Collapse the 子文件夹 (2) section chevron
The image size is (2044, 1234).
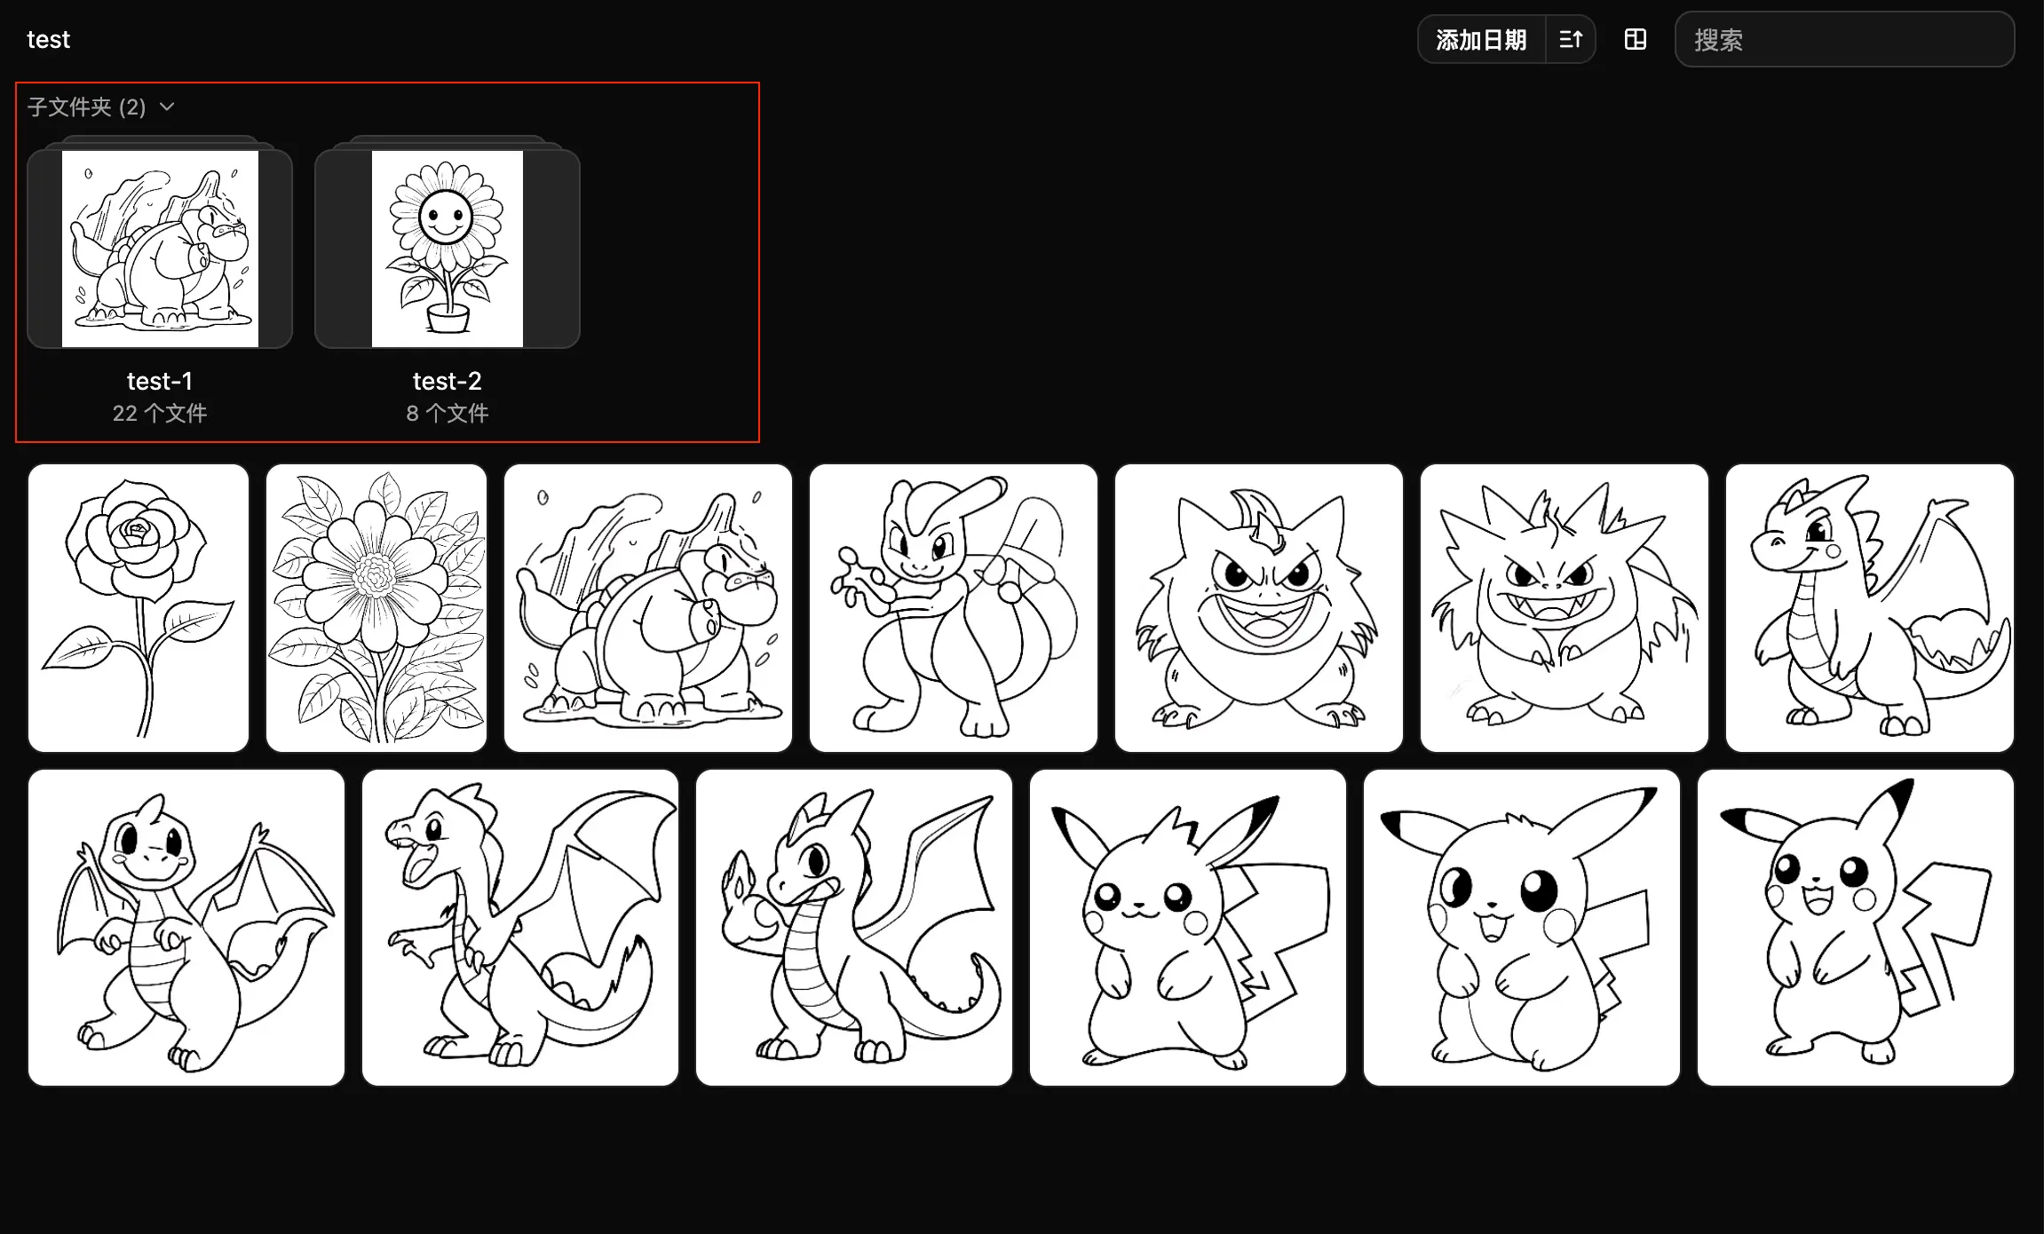tap(167, 107)
